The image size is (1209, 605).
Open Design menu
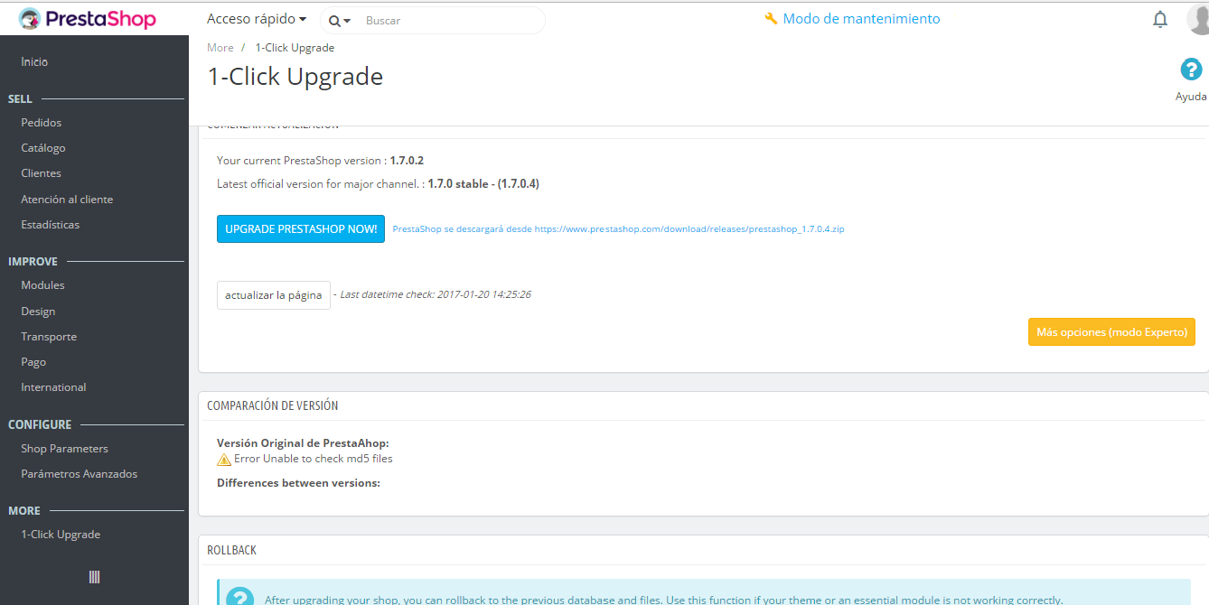click(38, 312)
